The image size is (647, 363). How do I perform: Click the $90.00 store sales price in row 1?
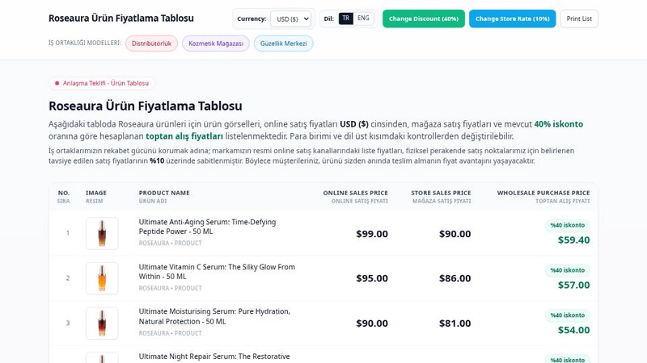click(455, 234)
